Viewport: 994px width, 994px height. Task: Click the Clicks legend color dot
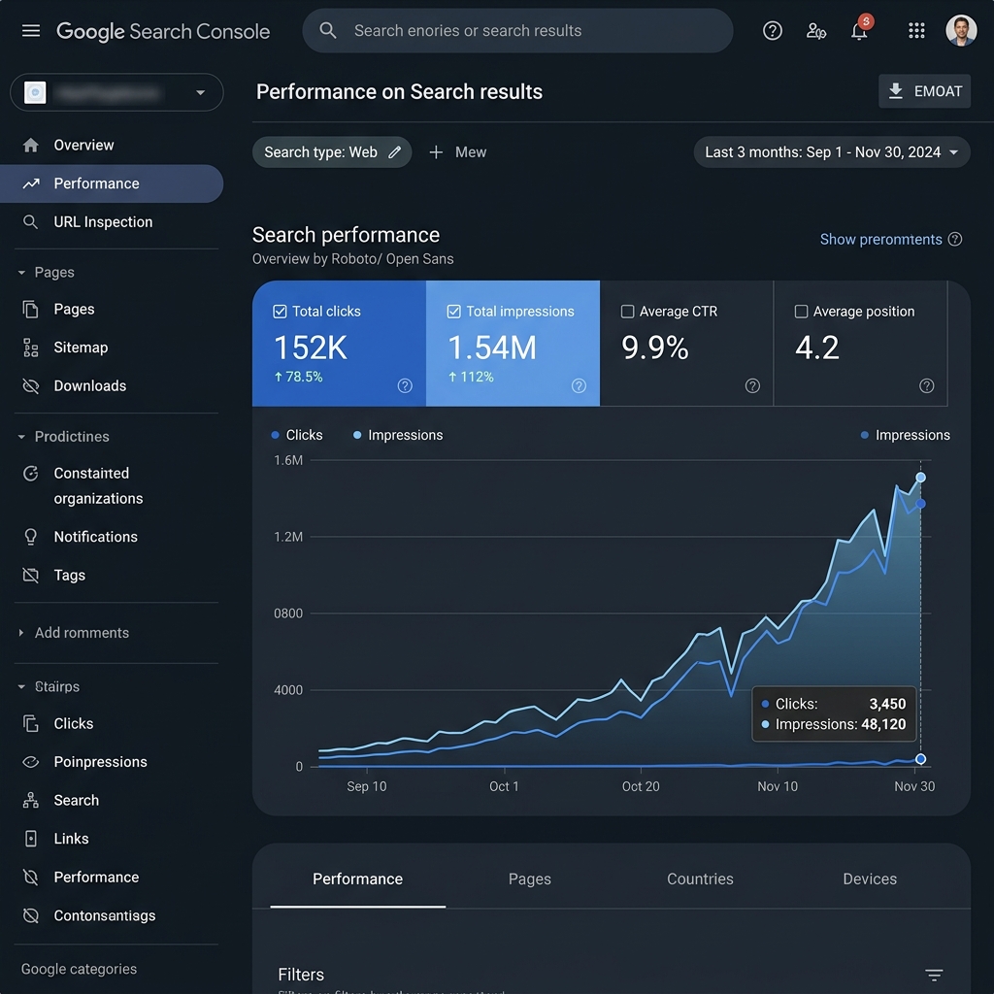[x=275, y=435]
